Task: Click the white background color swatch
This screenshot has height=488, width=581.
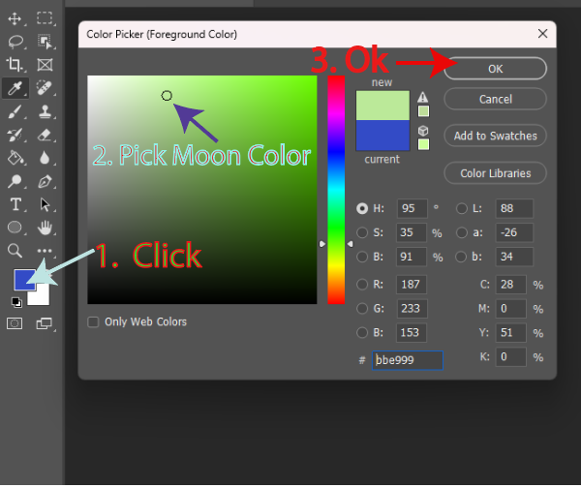Action: 41,296
